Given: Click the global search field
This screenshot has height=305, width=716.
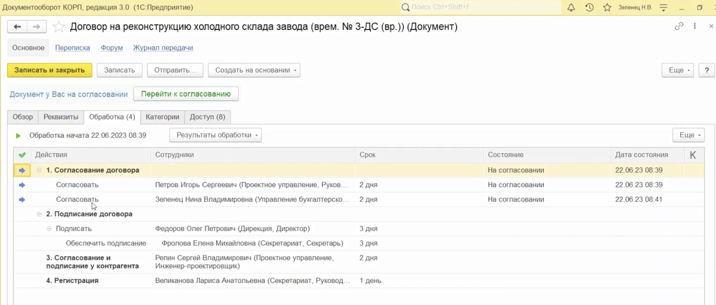Looking at the screenshot, I should [481, 7].
